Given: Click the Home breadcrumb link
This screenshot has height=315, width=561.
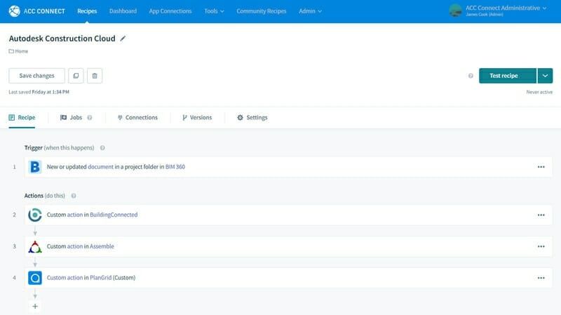Looking at the screenshot, I should click(22, 51).
